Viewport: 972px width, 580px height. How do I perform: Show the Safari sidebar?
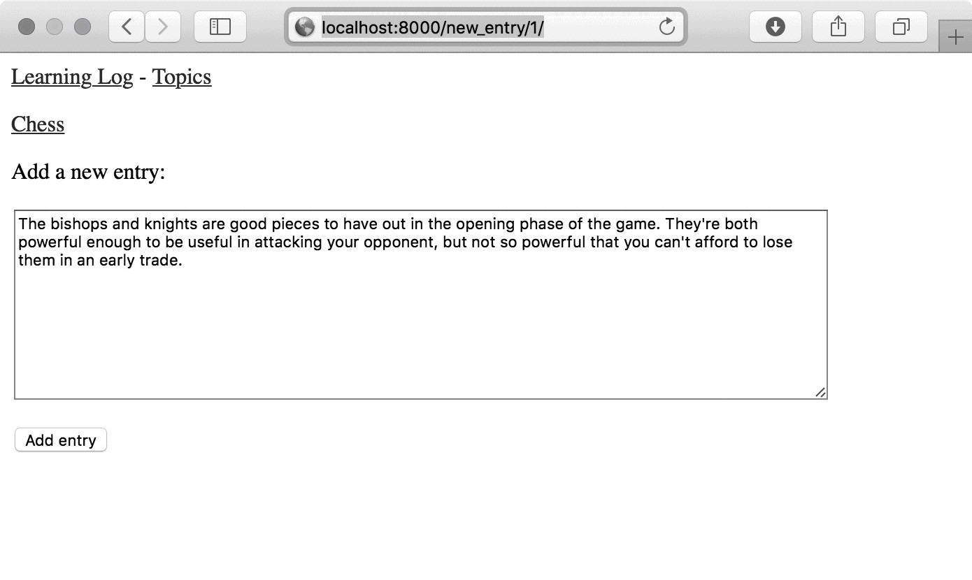[x=220, y=27]
